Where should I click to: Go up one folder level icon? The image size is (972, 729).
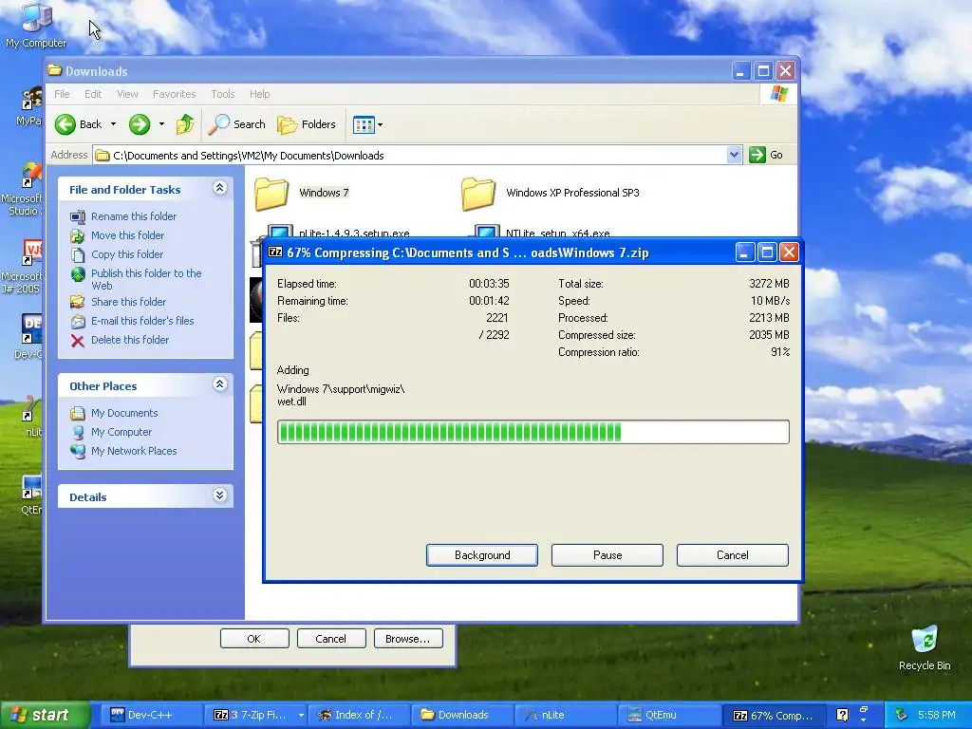[x=185, y=124]
